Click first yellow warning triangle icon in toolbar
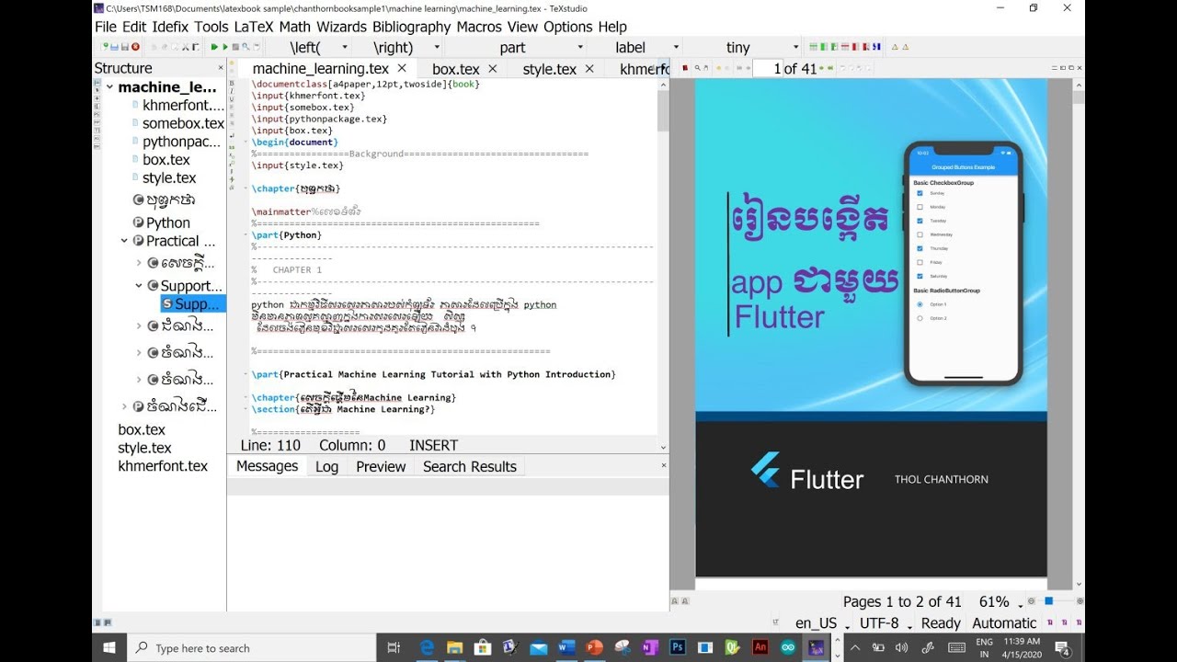Screen dimensions: 1177x662 coord(895,47)
